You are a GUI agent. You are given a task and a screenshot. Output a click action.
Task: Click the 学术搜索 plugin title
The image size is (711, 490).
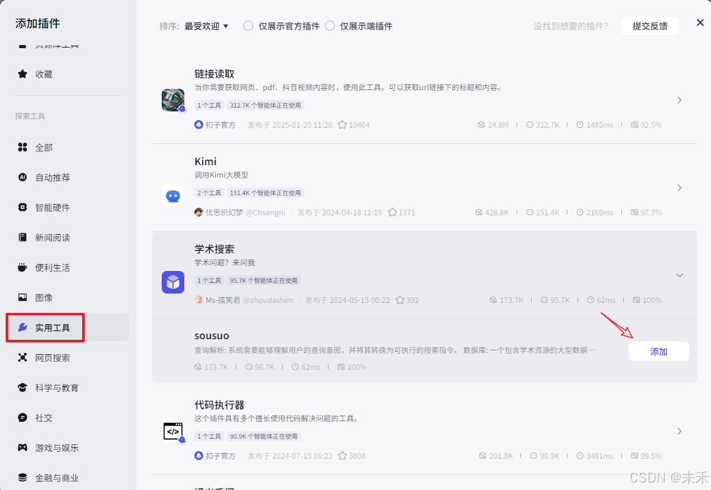click(x=214, y=249)
